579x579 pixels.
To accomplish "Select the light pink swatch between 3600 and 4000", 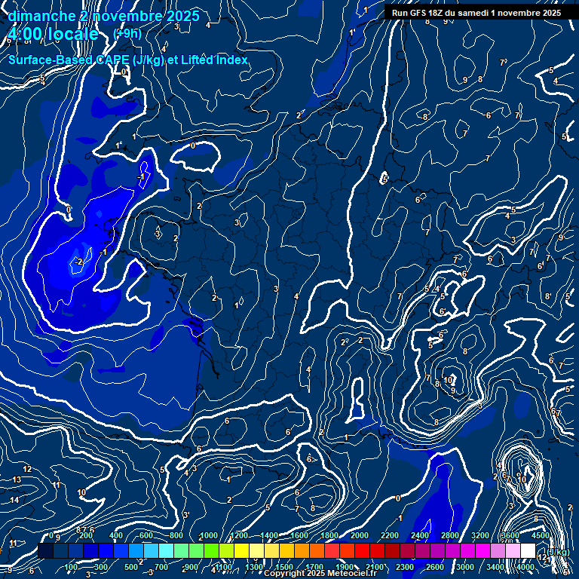I will [514, 550].
